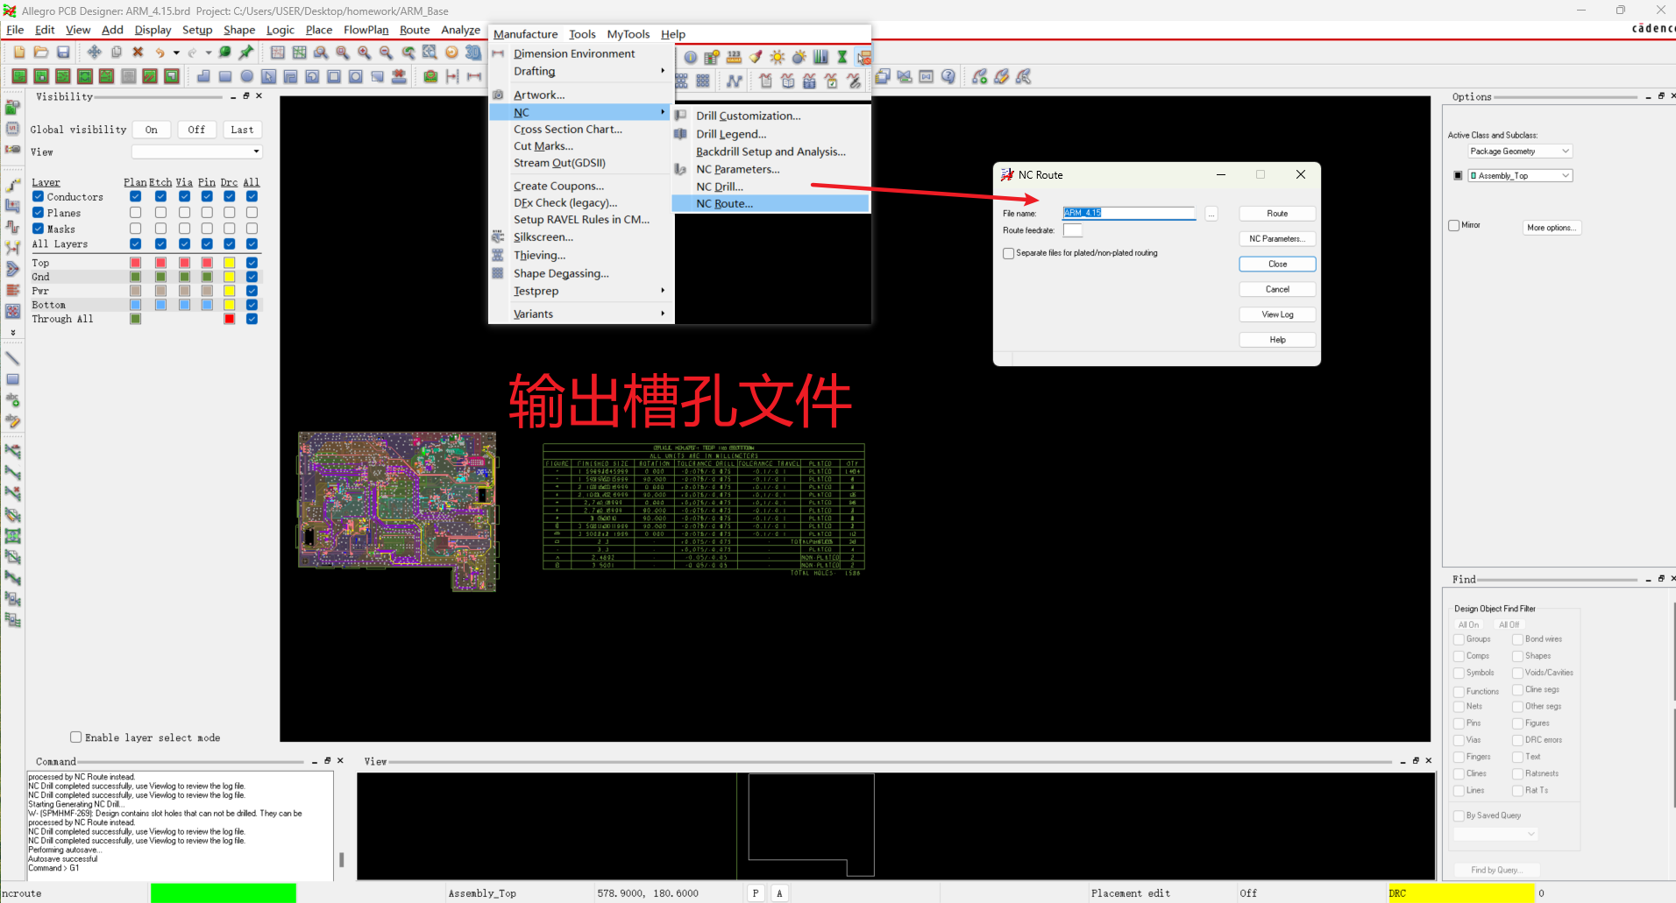Click the yellow sun highlight icon
Viewport: 1676px width, 903px height.
pyautogui.click(x=778, y=58)
